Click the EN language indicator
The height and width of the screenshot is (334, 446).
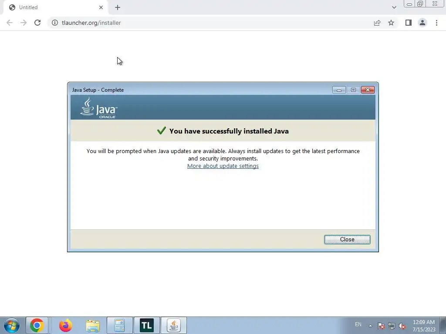tap(358, 324)
